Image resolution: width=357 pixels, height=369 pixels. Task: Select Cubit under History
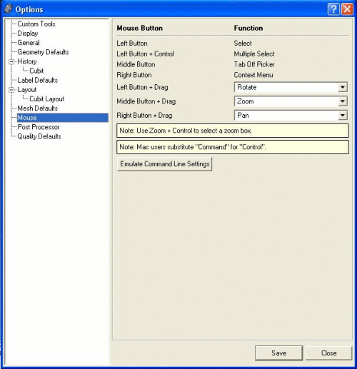[x=36, y=71]
